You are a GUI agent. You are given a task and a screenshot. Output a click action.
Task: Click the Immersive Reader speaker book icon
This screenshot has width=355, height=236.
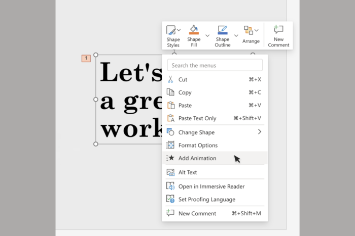click(x=170, y=186)
